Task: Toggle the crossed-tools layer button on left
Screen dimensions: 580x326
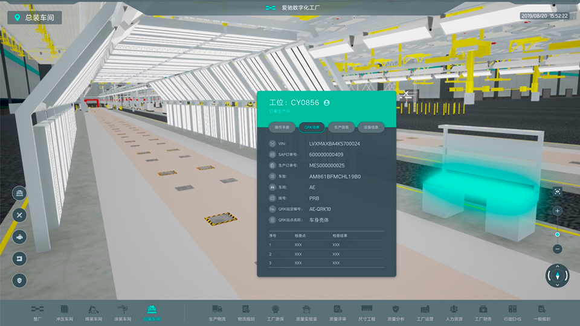Action: click(19, 215)
